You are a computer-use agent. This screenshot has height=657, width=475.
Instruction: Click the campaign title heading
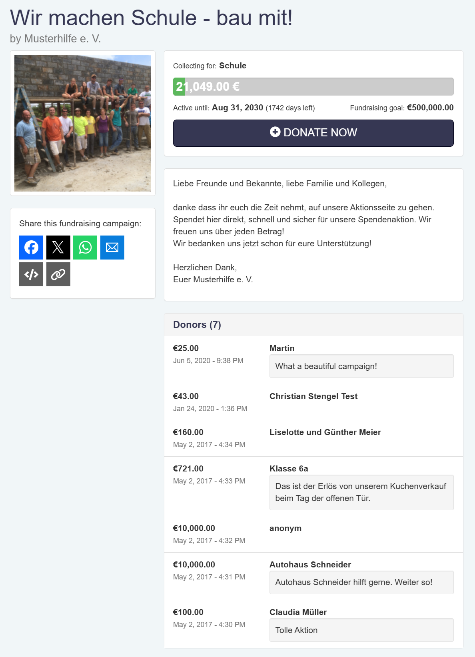pyautogui.click(x=151, y=18)
